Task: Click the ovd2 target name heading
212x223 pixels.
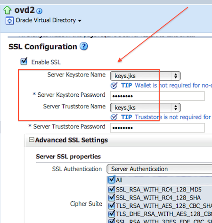Action: point(24,10)
